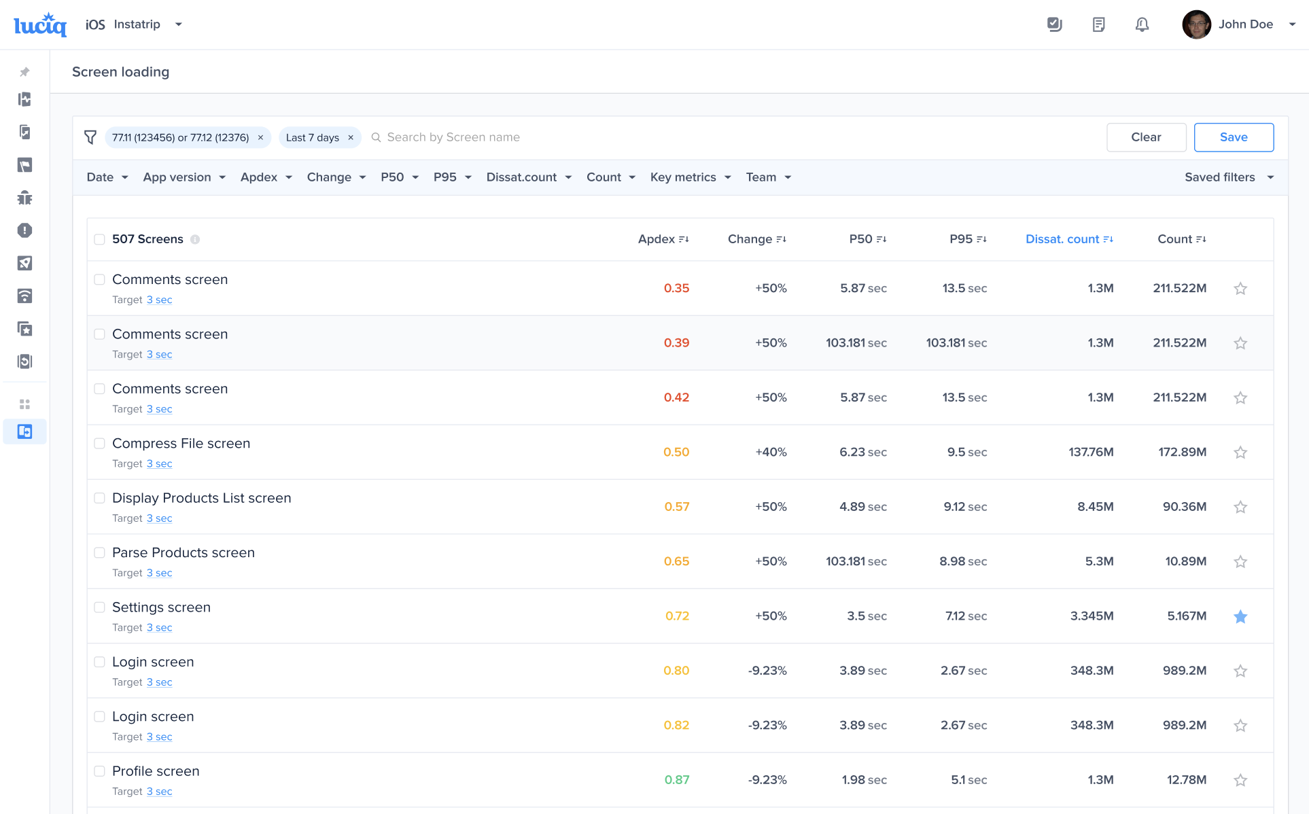Click the tasks checkmark icon in top bar
Image resolution: width=1309 pixels, height=814 pixels.
click(x=1055, y=24)
